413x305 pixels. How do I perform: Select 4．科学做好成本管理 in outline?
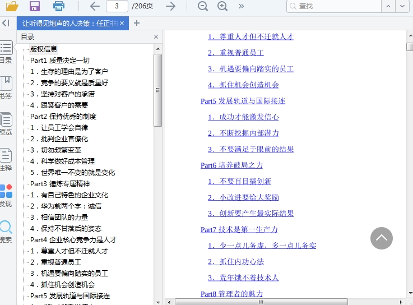(62, 161)
